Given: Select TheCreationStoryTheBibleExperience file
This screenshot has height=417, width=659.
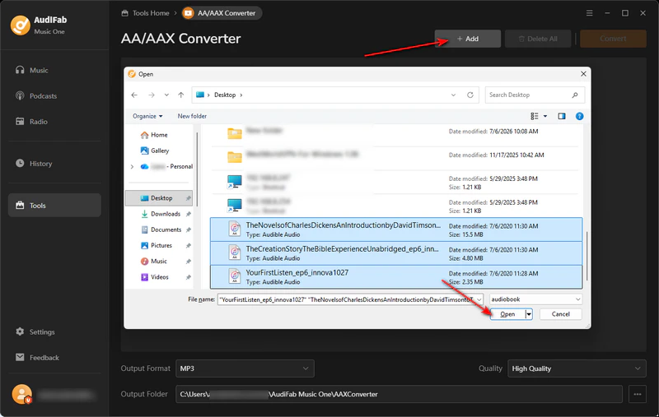Looking at the screenshot, I should coord(396,253).
